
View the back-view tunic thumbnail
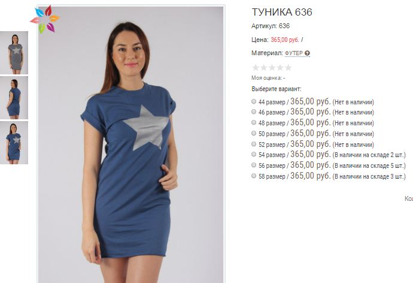pyautogui.click(x=14, y=98)
